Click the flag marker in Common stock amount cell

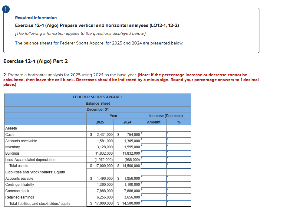pyautogui.click(x=142, y=189)
